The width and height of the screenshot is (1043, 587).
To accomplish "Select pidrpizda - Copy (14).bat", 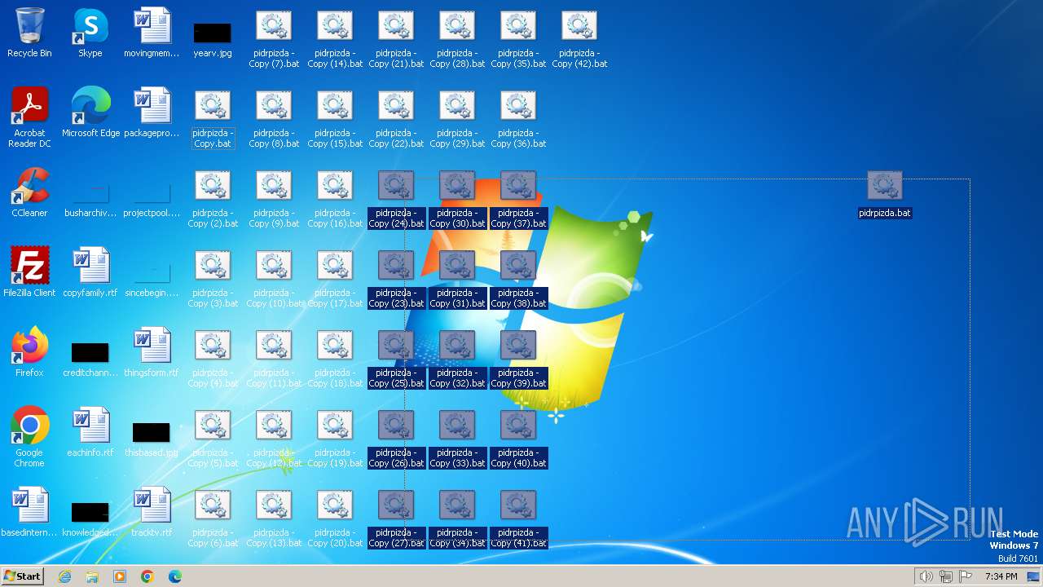I will (335, 38).
